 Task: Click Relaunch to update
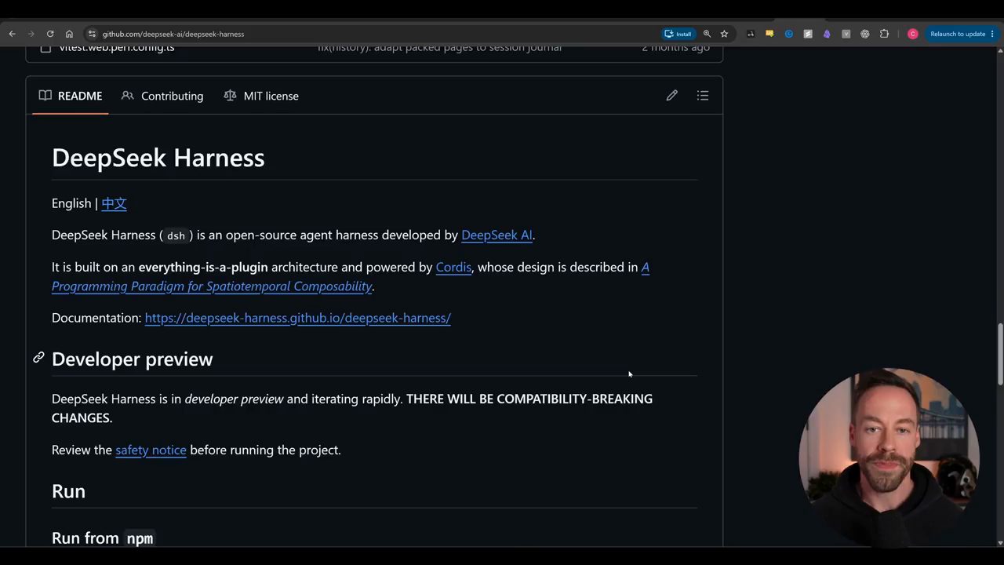click(958, 34)
